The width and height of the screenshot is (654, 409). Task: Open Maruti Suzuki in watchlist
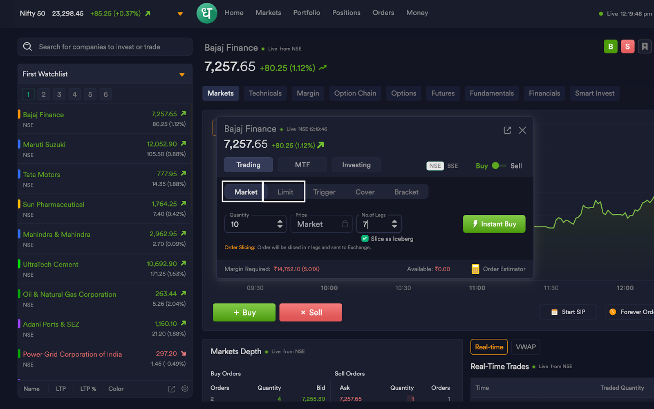click(105, 149)
